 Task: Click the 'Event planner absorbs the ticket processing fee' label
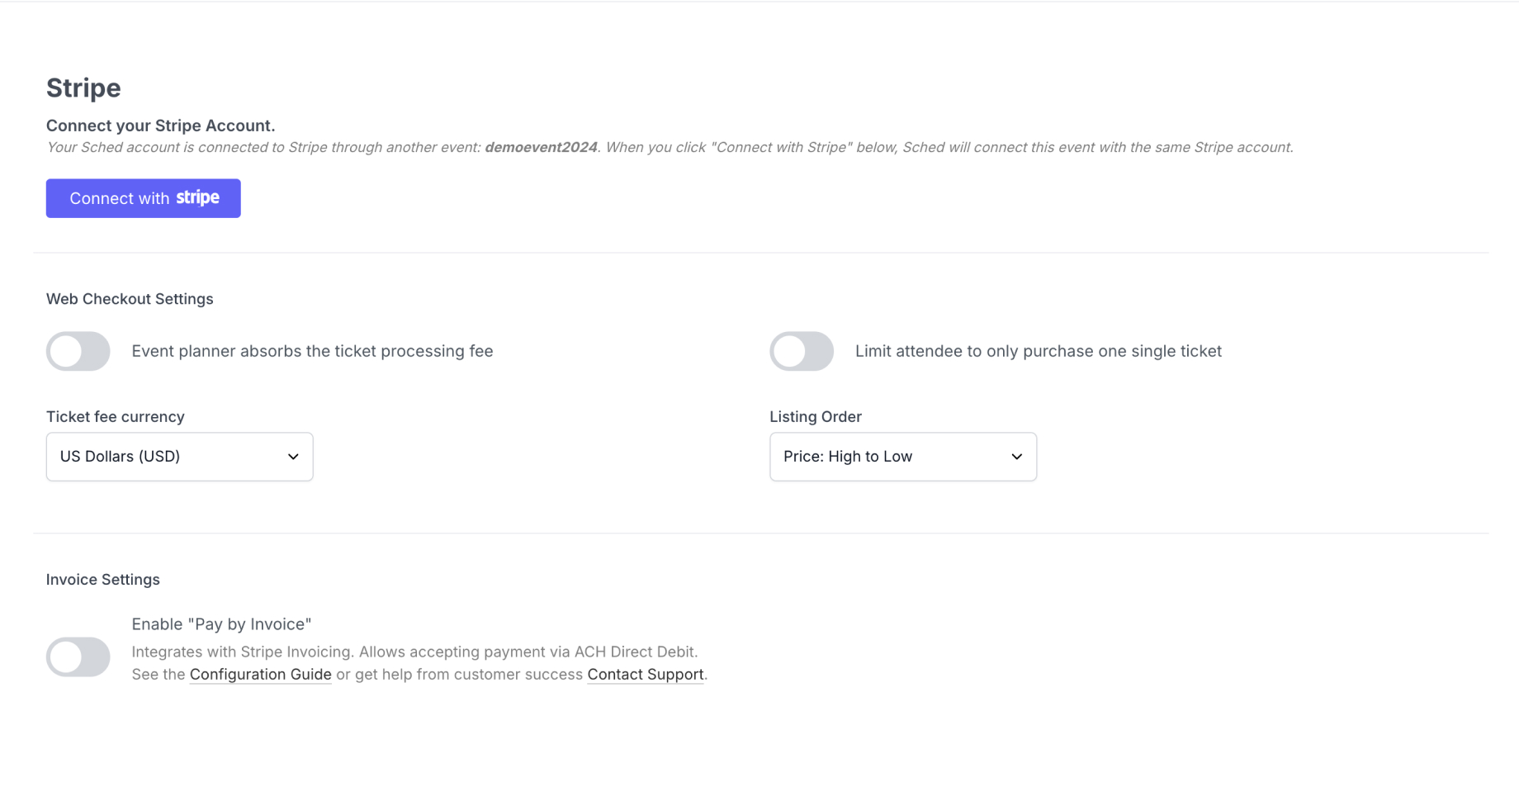(312, 351)
